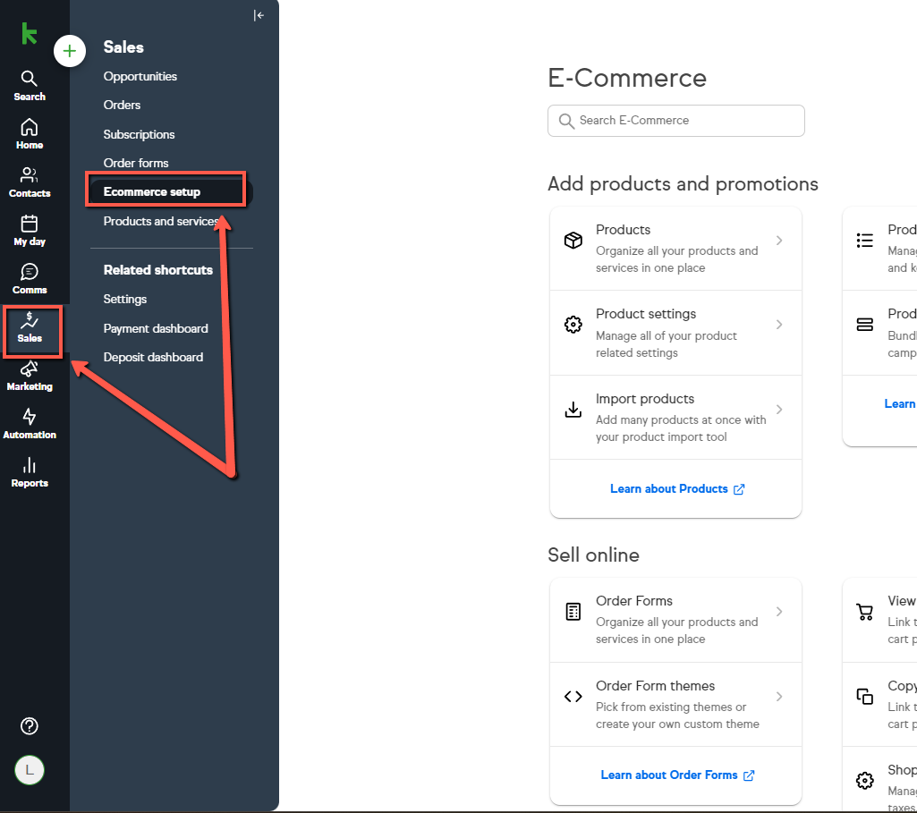The width and height of the screenshot is (917, 813).
Task: Open the help question mark icon
Action: (30, 726)
